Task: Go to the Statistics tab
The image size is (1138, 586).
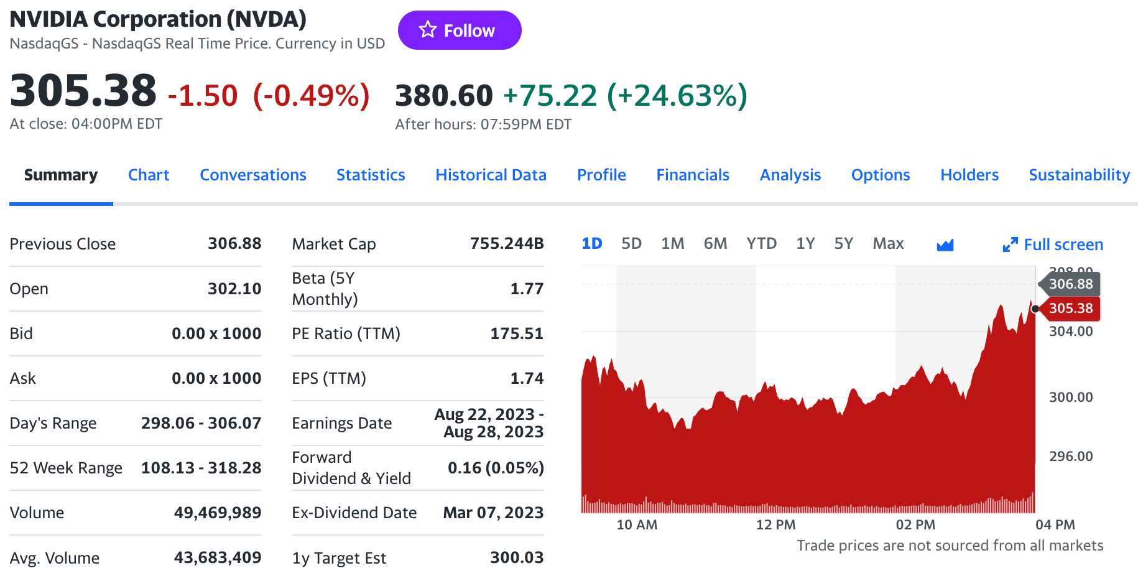Action: 371,175
